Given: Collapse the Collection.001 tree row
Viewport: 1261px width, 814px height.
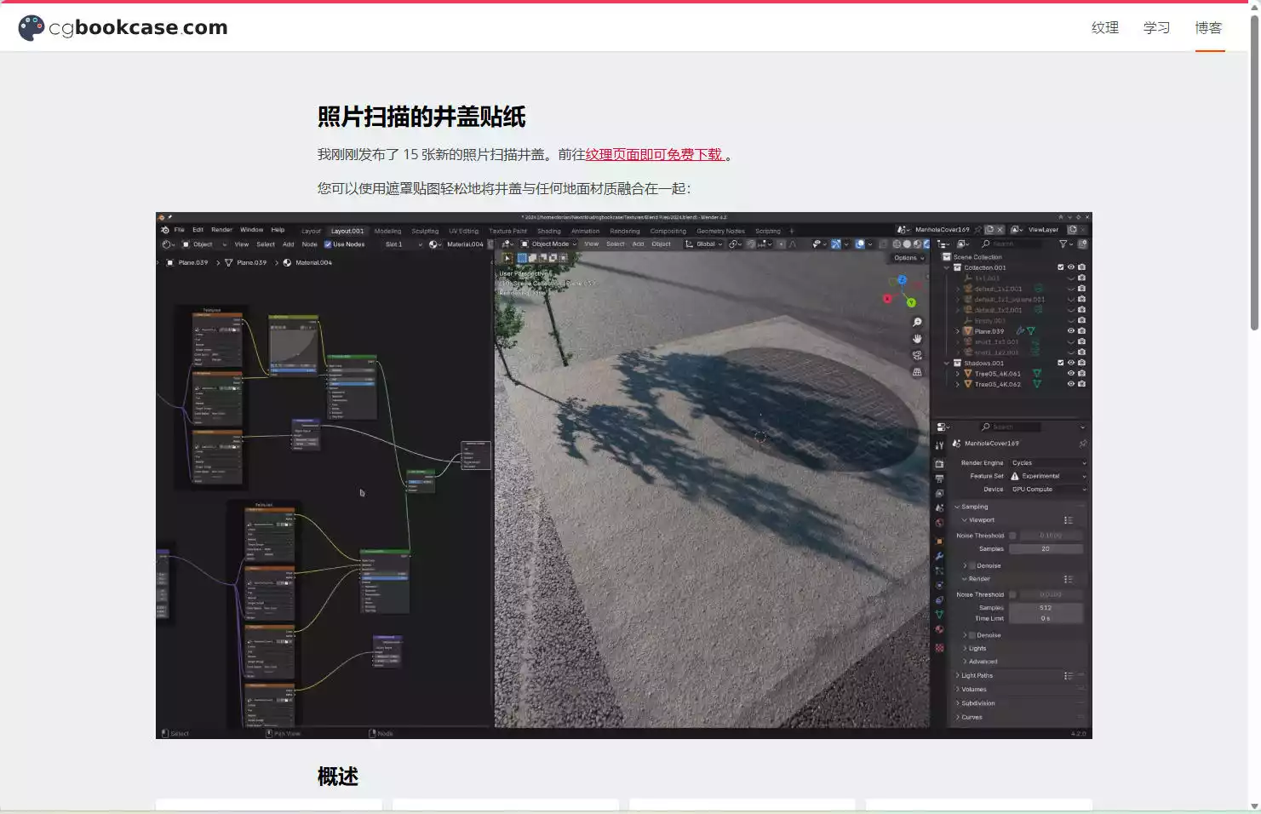Looking at the screenshot, I should click(947, 267).
